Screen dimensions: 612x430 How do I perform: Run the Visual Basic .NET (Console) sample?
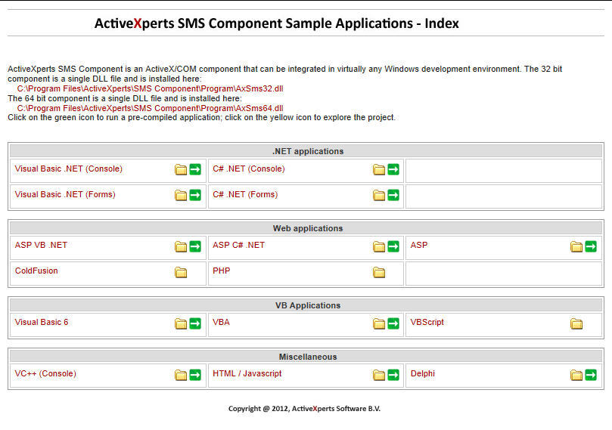pos(195,169)
